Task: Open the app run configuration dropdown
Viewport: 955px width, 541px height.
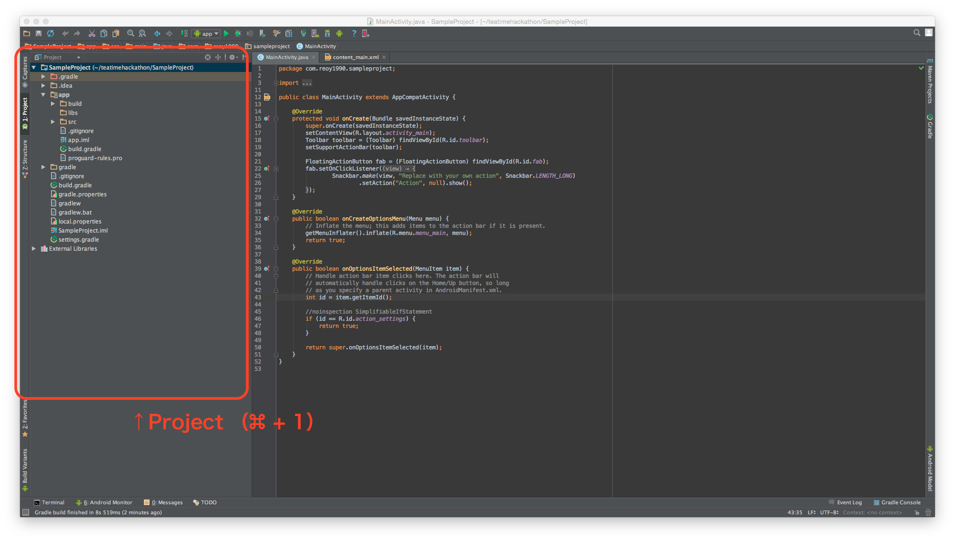Action: (207, 33)
